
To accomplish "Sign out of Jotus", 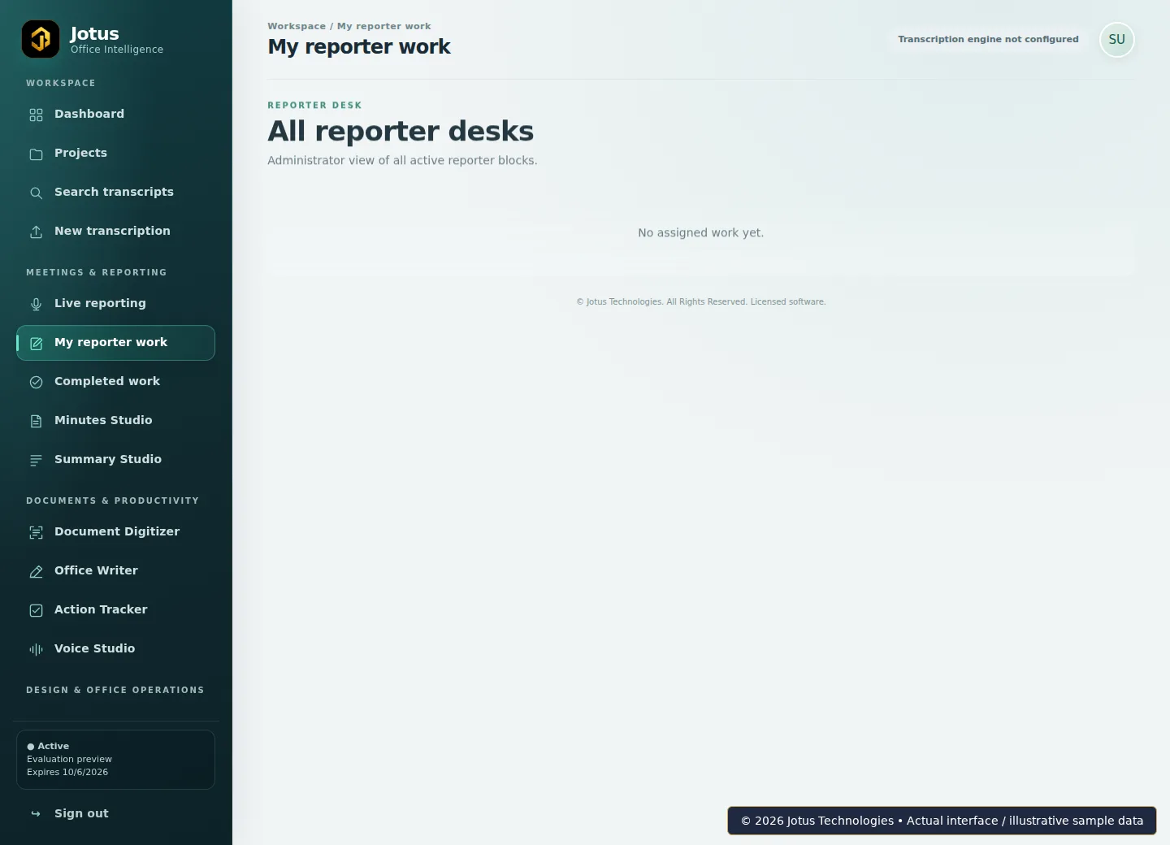I will tap(115, 814).
